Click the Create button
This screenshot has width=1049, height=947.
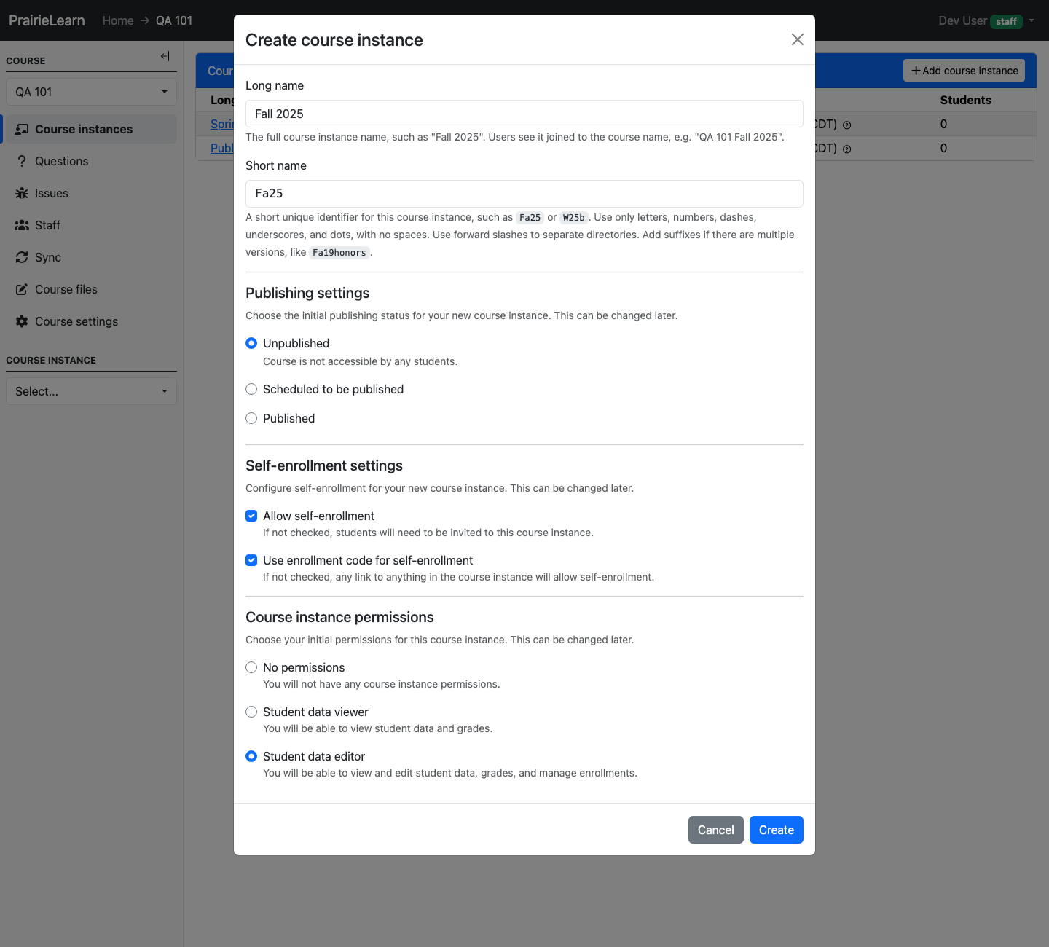click(777, 830)
